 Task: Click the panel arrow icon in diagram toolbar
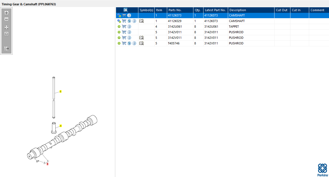[x=6, y=49]
